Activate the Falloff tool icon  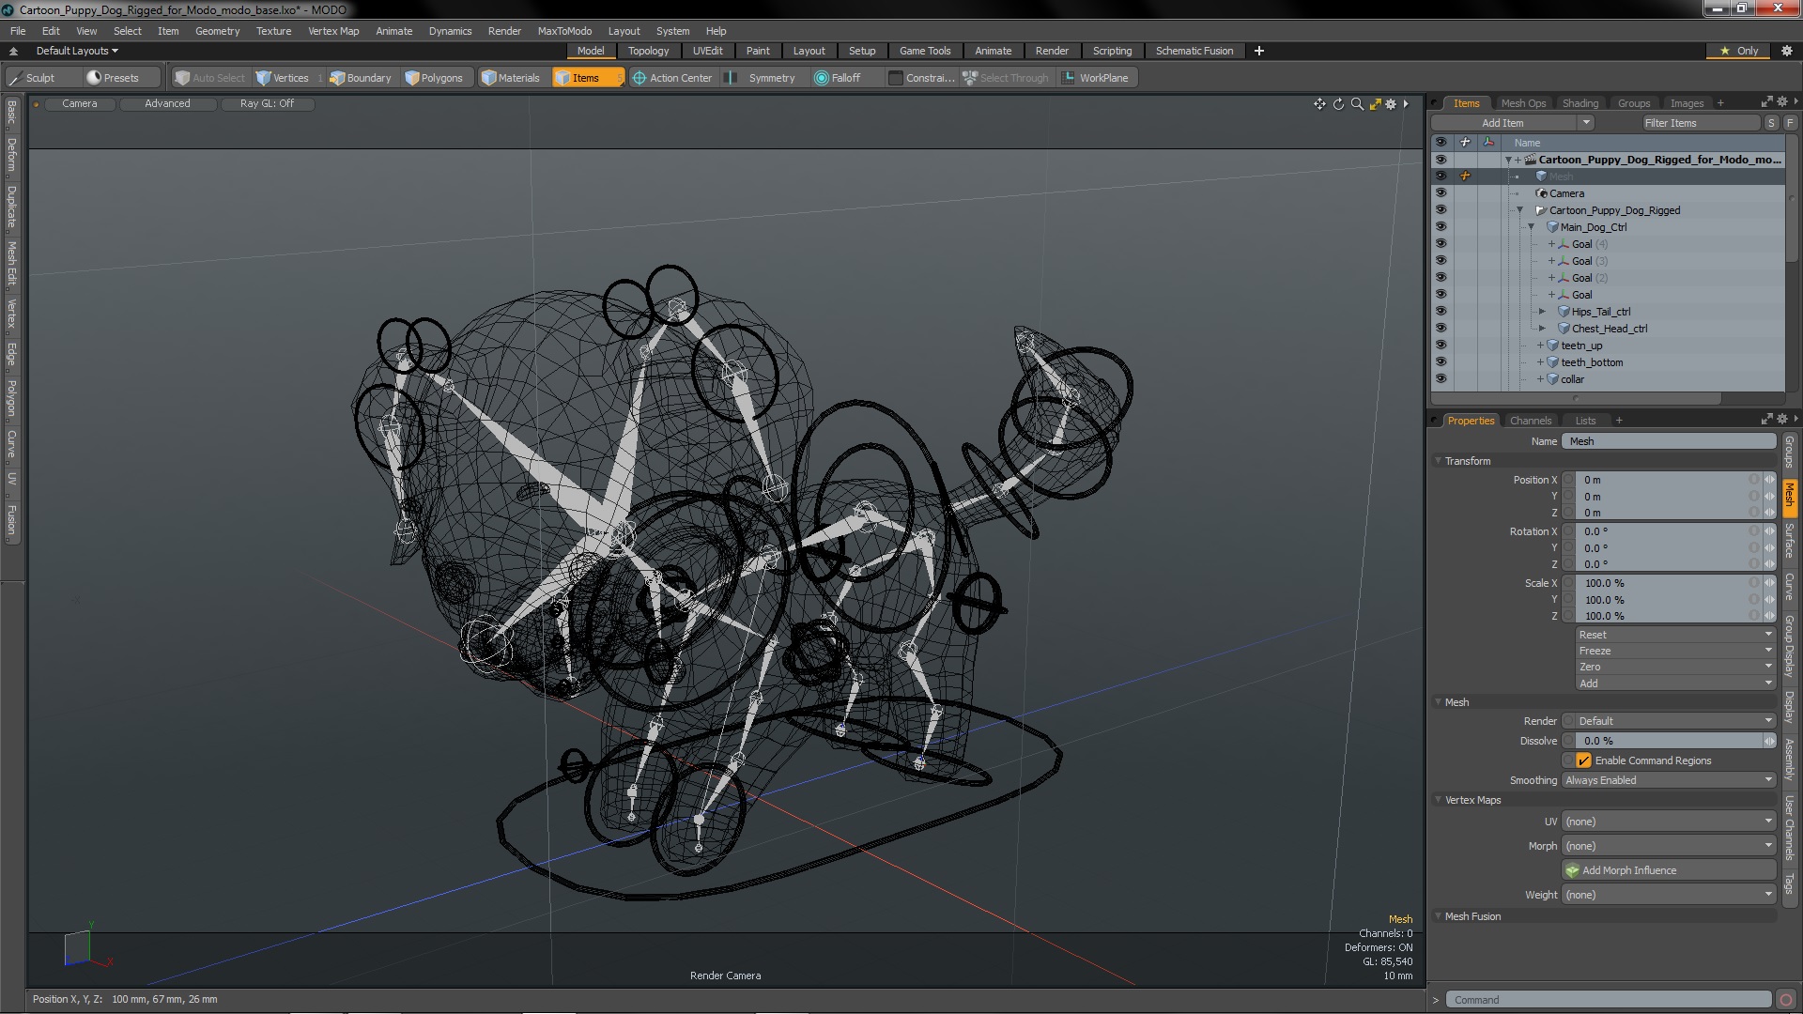click(x=822, y=78)
